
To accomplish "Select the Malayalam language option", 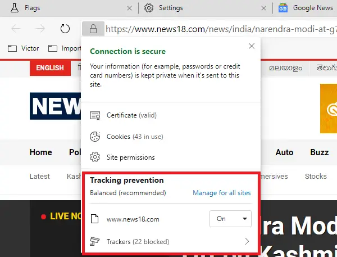I will [286, 68].
